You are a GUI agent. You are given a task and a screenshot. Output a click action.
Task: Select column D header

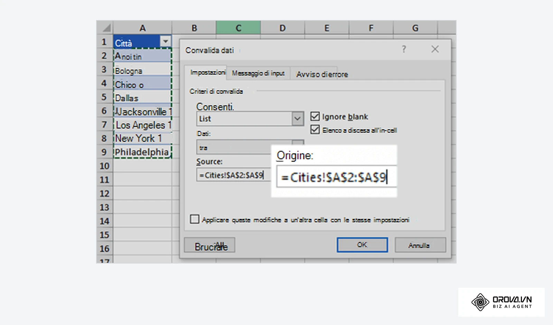coord(283,28)
